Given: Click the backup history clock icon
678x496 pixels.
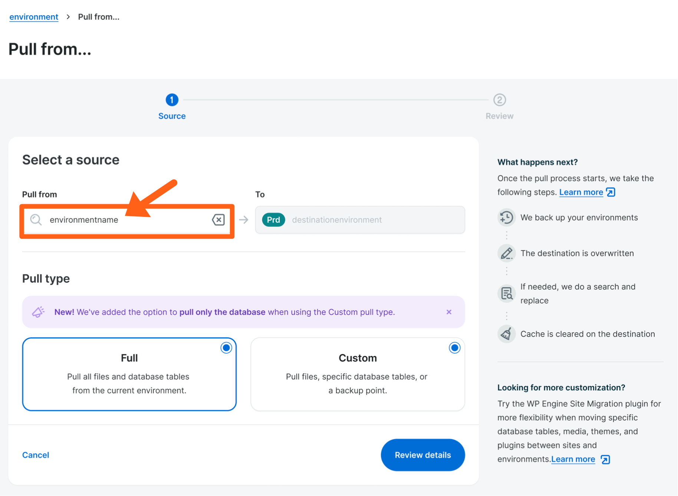Looking at the screenshot, I should [x=506, y=218].
